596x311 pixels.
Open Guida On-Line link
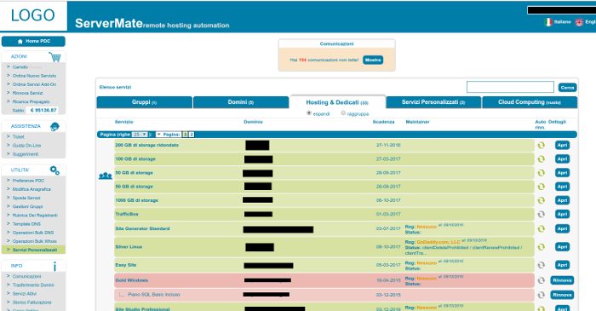[26, 146]
